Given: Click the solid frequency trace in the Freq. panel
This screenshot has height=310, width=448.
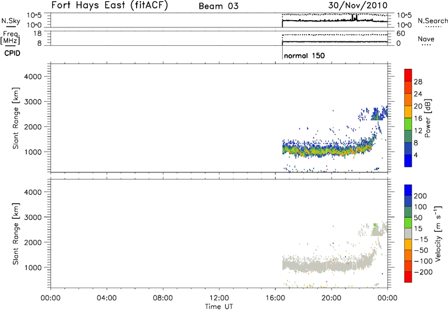Looking at the screenshot, I should (335, 41).
